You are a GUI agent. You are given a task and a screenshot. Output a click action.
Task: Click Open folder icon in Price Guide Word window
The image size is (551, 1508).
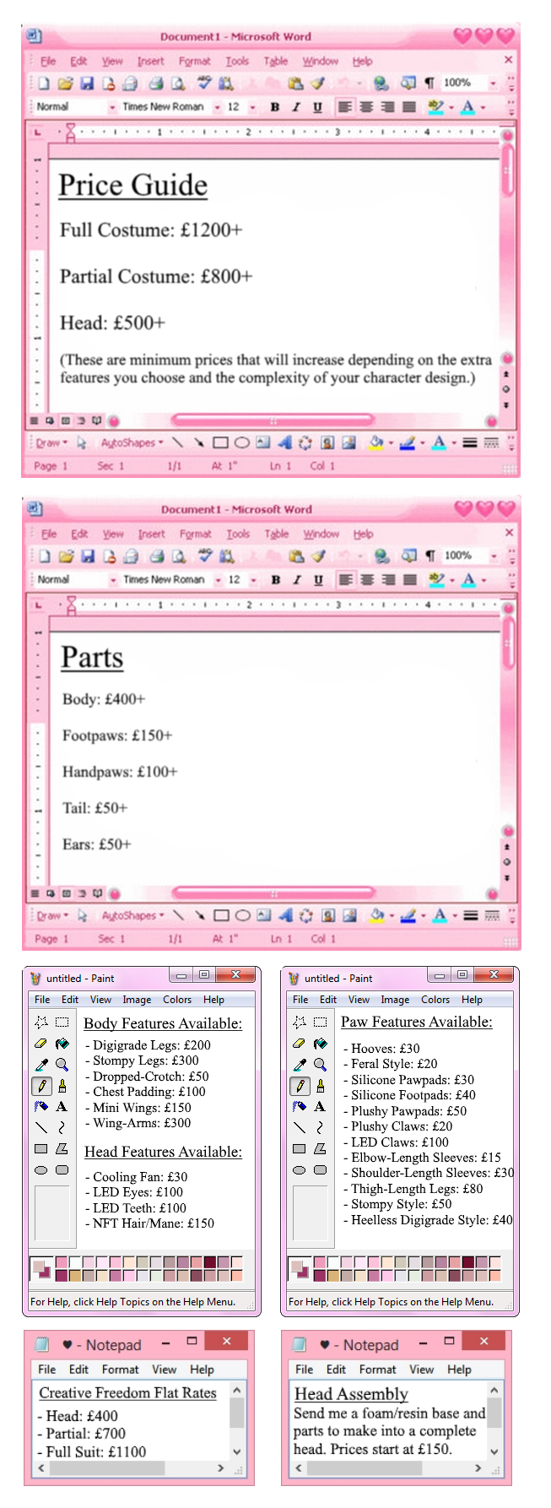tap(65, 83)
